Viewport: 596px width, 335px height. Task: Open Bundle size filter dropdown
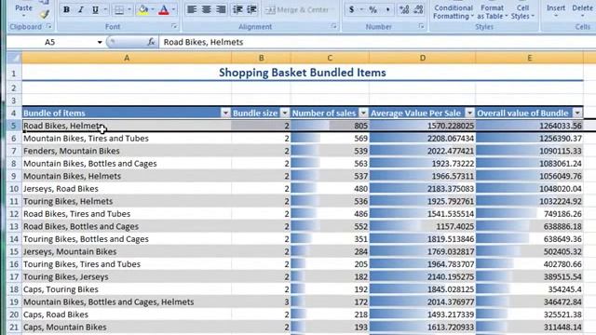click(x=285, y=113)
